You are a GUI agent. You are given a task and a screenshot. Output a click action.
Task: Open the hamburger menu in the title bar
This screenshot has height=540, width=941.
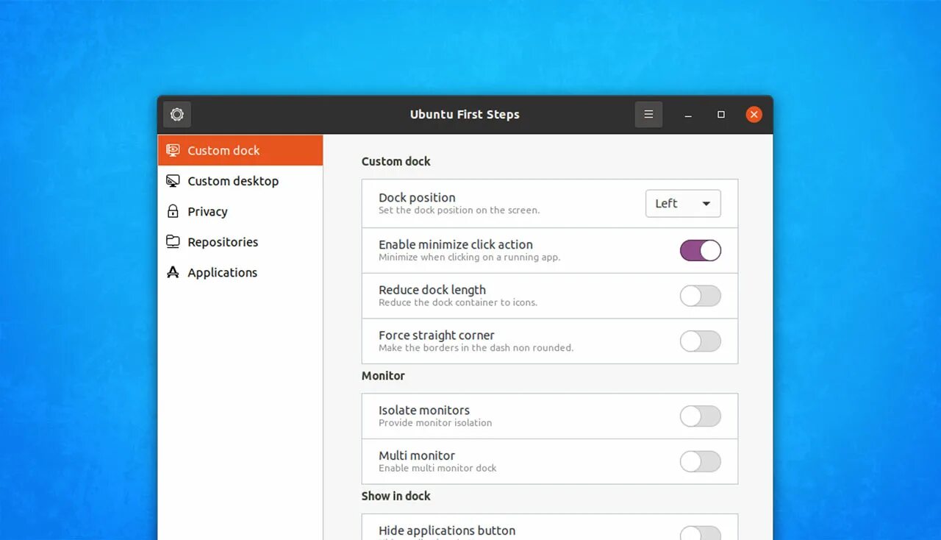click(x=648, y=115)
